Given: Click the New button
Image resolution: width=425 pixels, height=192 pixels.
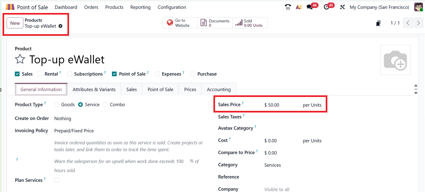Looking at the screenshot, I should point(15,23).
